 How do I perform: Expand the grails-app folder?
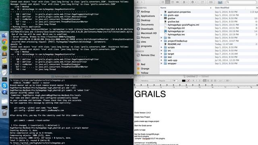(x=161, y=15)
